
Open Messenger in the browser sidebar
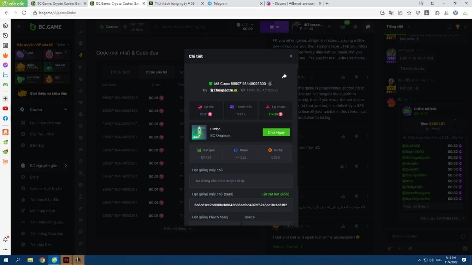pos(6,65)
